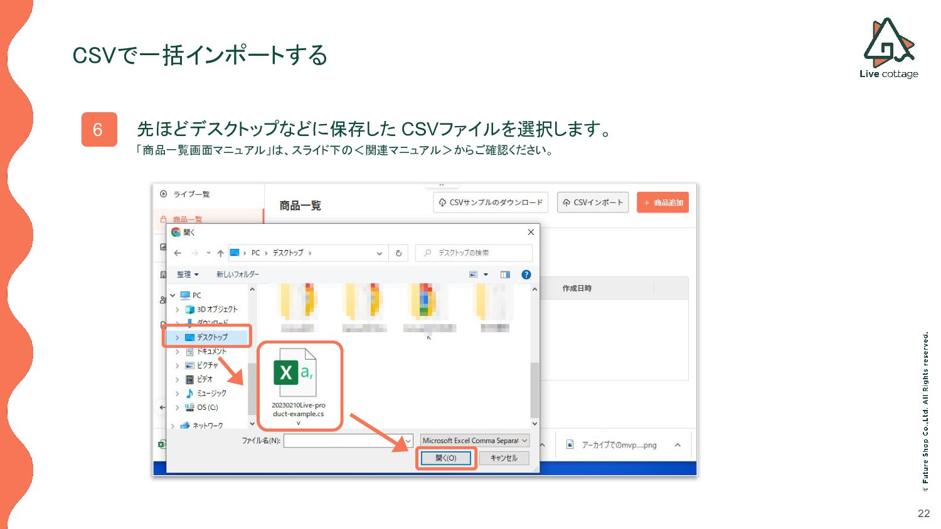Expand the ピクチャ tree node
The width and height of the screenshot is (941, 529).
click(177, 365)
